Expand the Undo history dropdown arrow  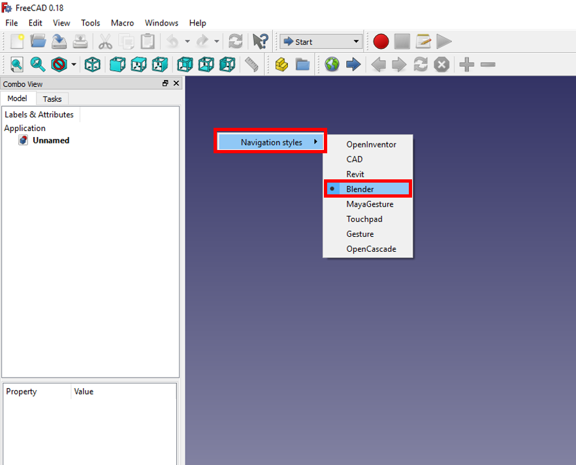tap(187, 42)
